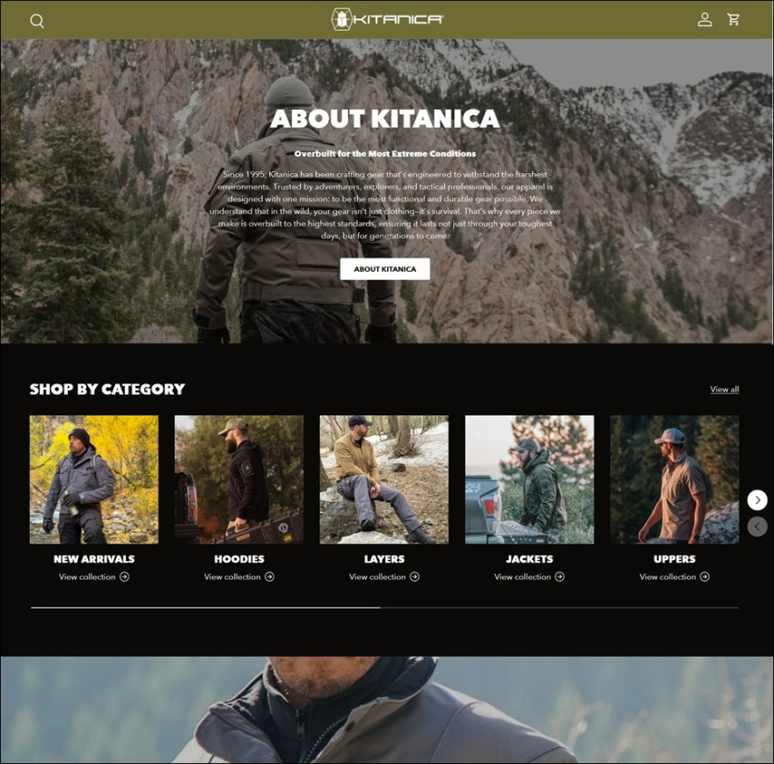
Task: Open the shopping cart icon
Action: tap(734, 19)
